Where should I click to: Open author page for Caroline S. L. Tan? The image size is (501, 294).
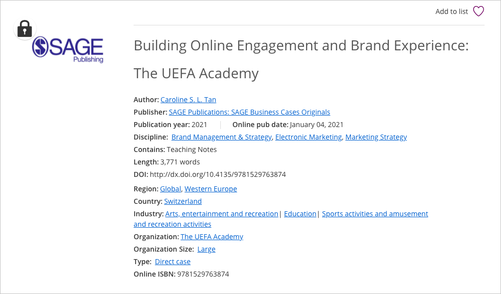(188, 99)
